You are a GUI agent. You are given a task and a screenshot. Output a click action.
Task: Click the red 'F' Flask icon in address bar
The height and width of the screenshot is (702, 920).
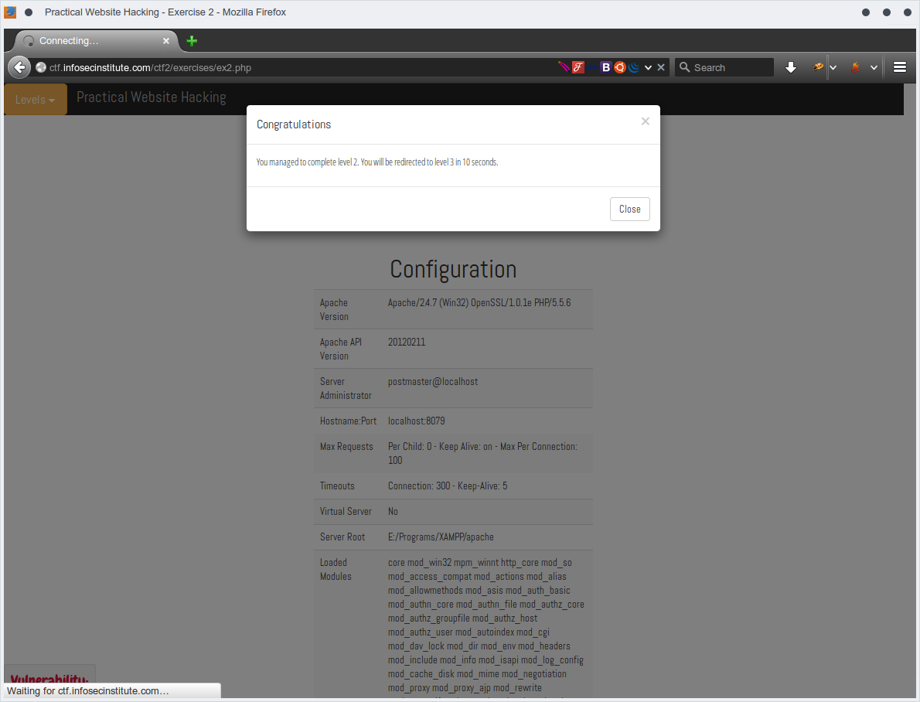[x=578, y=67]
